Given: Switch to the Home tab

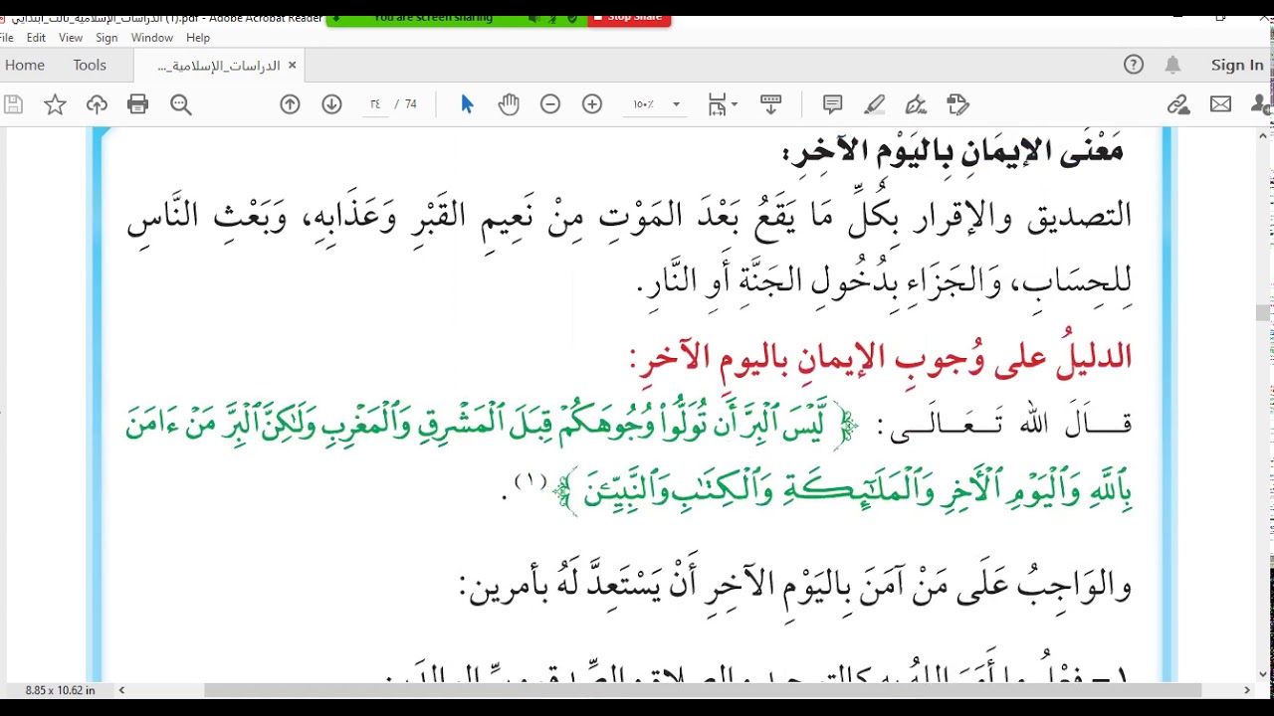Looking at the screenshot, I should pos(25,65).
